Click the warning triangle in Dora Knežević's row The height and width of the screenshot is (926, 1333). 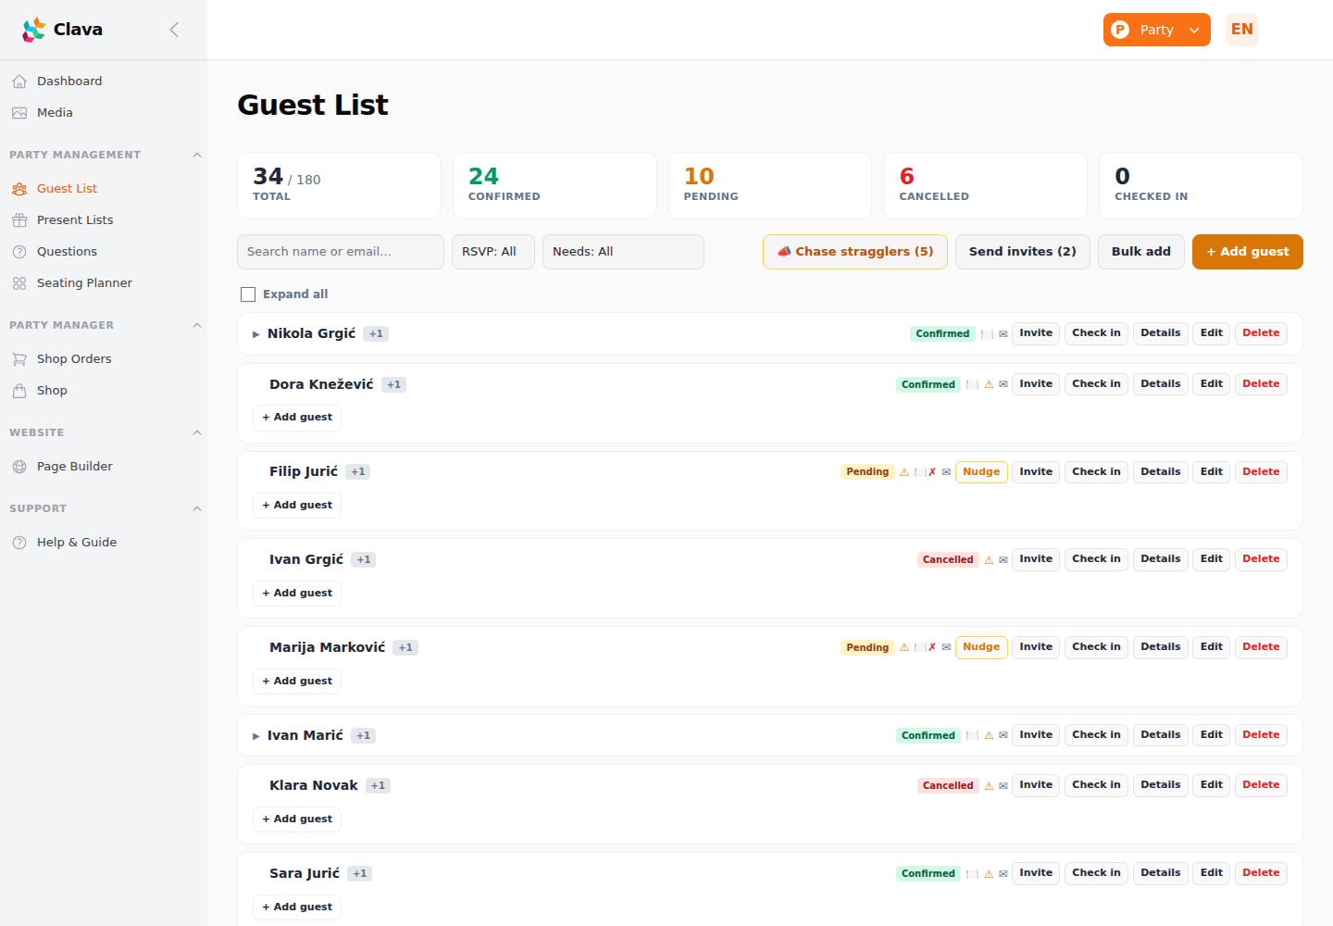989,384
